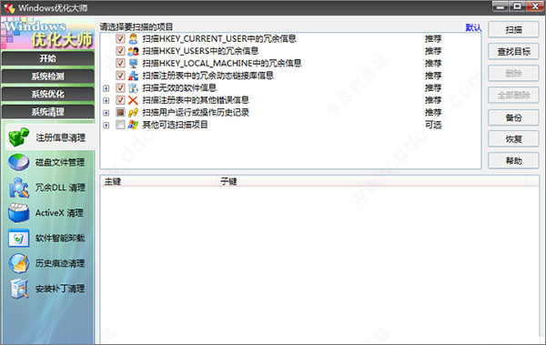Click the 可选 label of 其他可选扫描项目
Viewport: 546px width, 345px height.
click(433, 125)
